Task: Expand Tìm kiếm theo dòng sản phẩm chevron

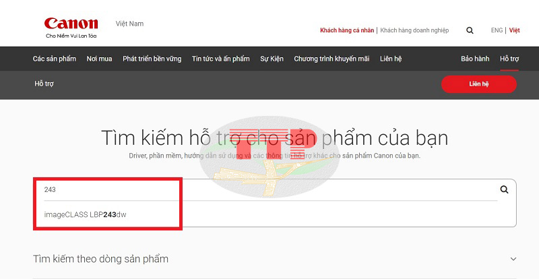Action: (513, 259)
